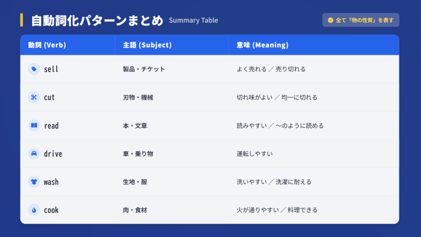Click the 主語 (Subject) column header

point(147,45)
